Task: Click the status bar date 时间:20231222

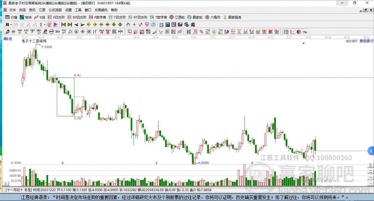Action: pos(44,190)
